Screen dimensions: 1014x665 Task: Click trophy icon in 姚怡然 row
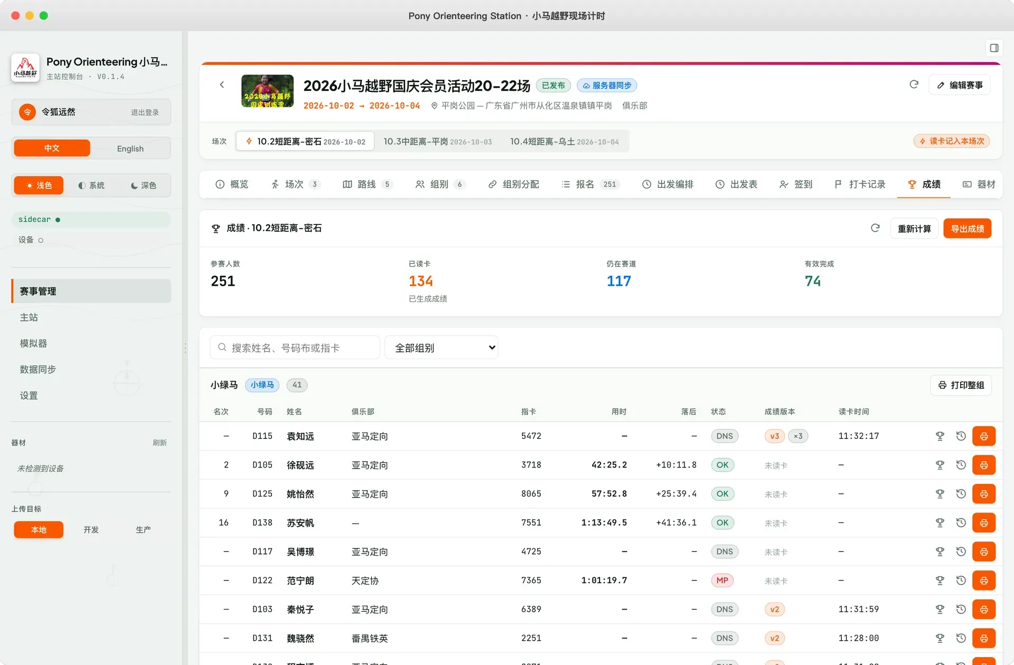click(940, 494)
